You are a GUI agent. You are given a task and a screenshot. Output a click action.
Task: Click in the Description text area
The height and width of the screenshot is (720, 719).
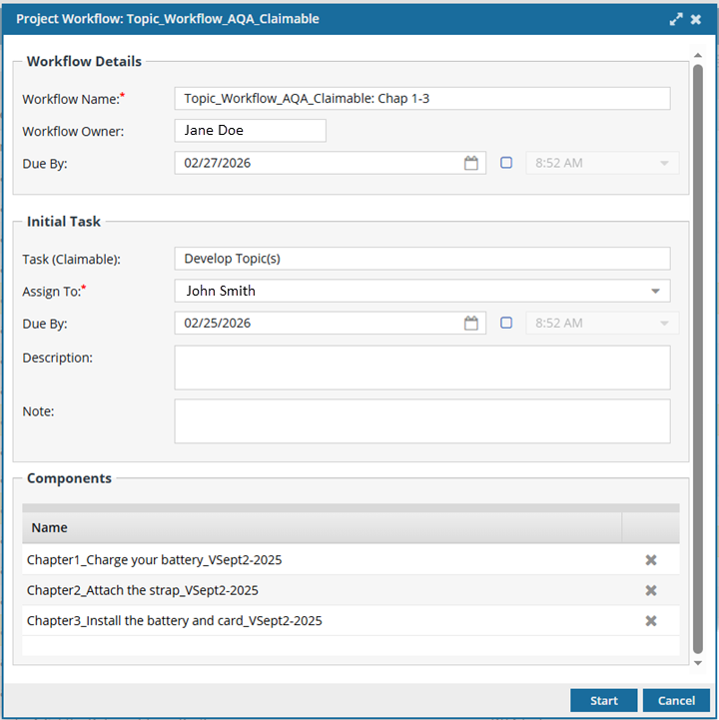[x=421, y=367]
